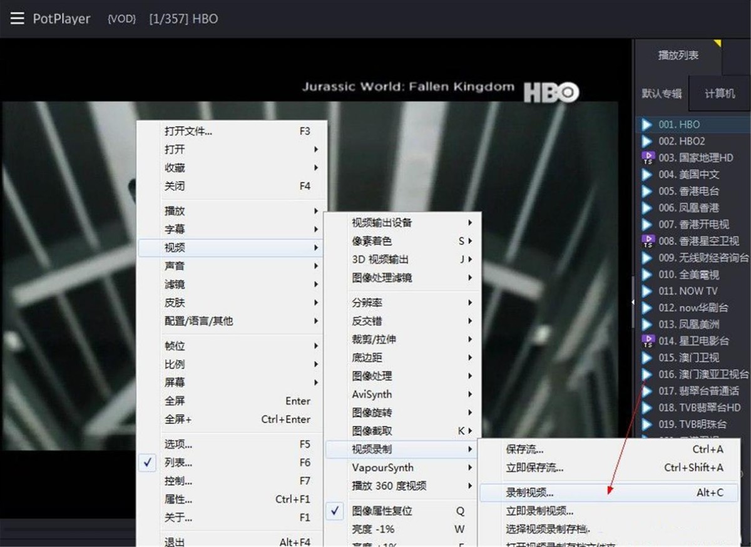Click the TS icon beside 003. 国家地理HD

pyautogui.click(x=647, y=158)
